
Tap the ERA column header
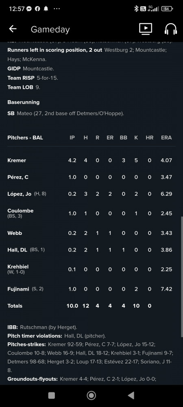coord(166,138)
